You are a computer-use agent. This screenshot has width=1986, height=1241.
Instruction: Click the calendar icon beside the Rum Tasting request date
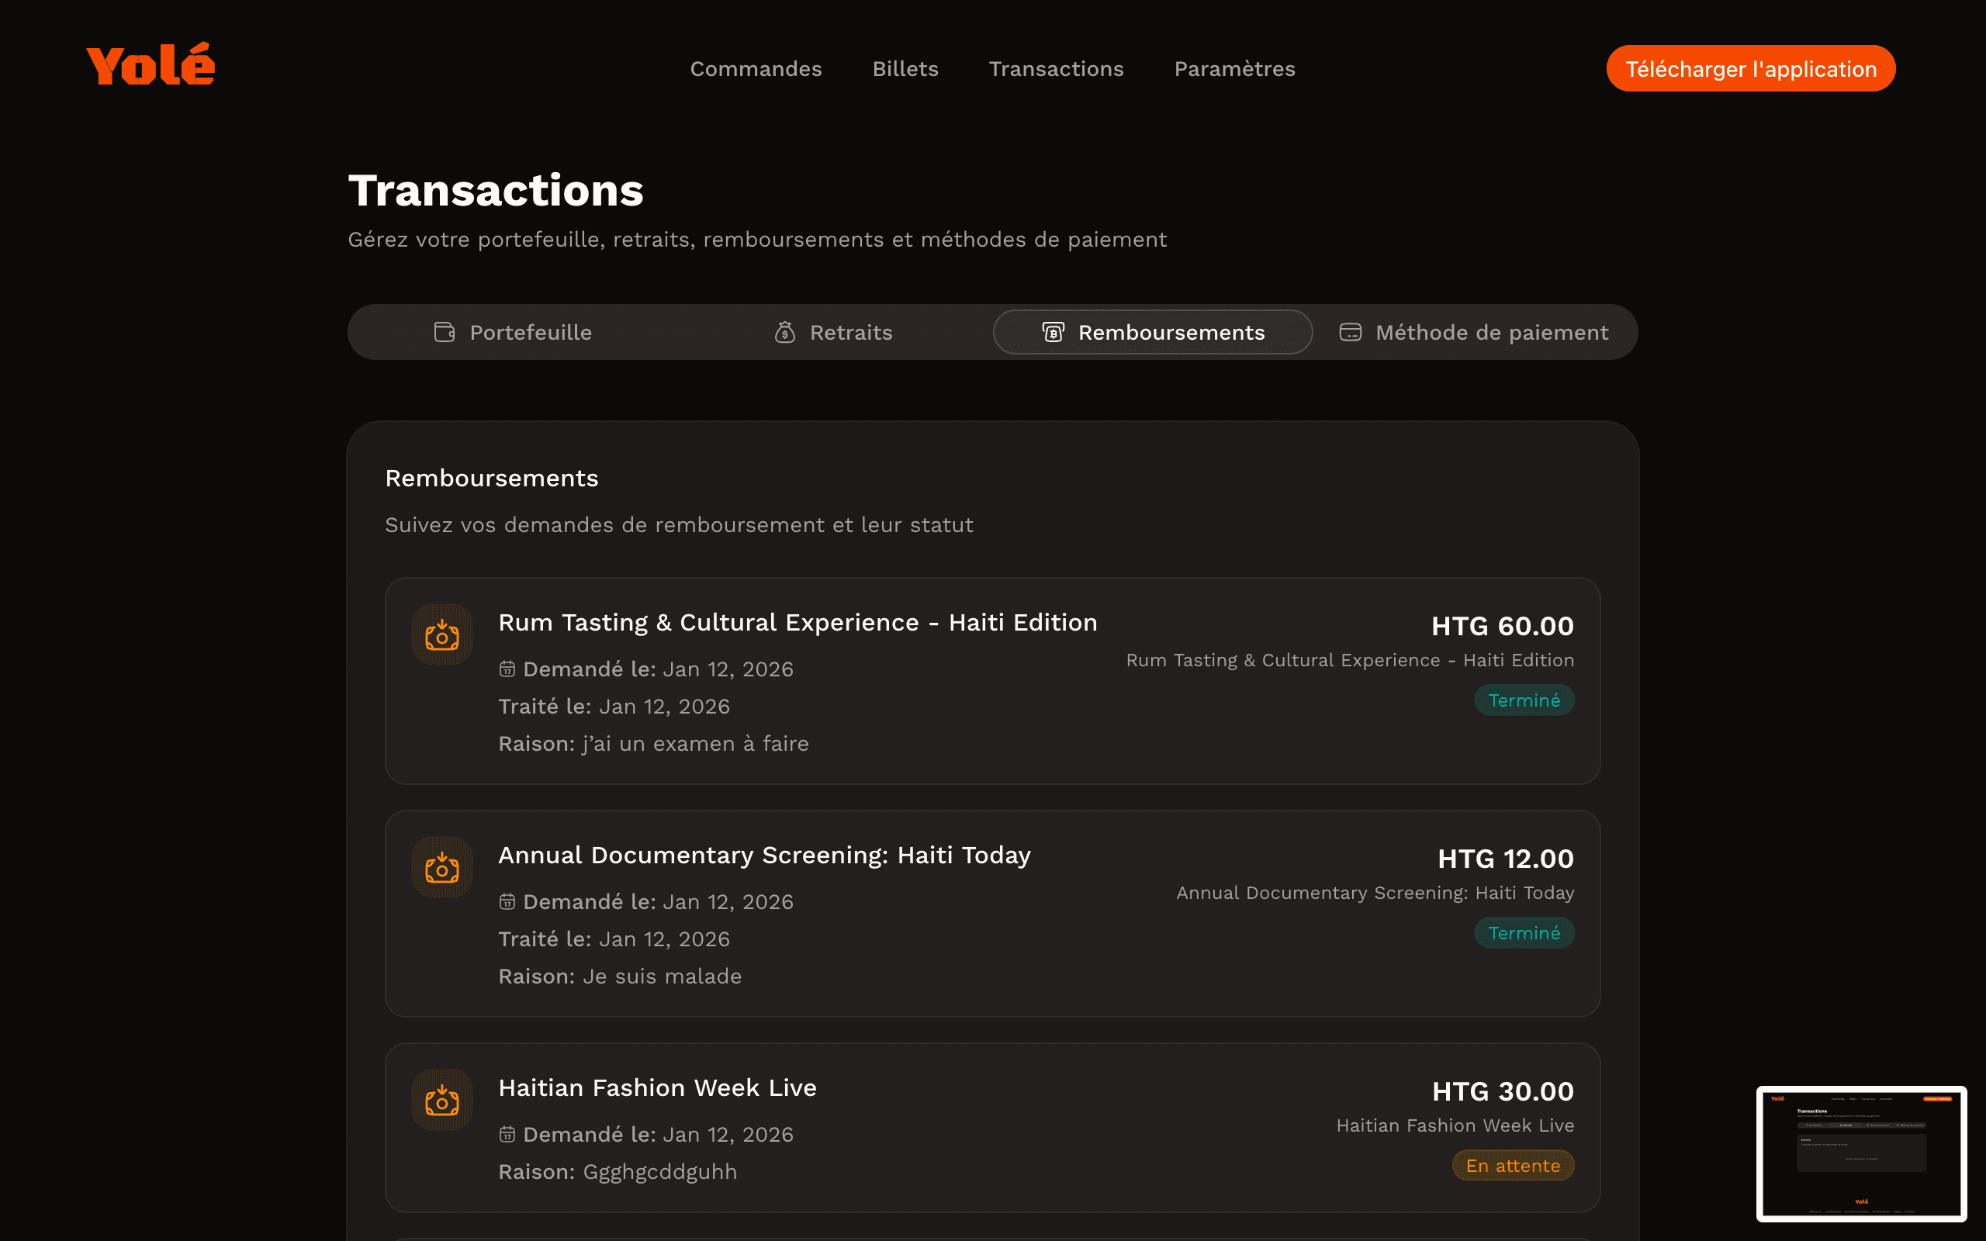(x=507, y=669)
